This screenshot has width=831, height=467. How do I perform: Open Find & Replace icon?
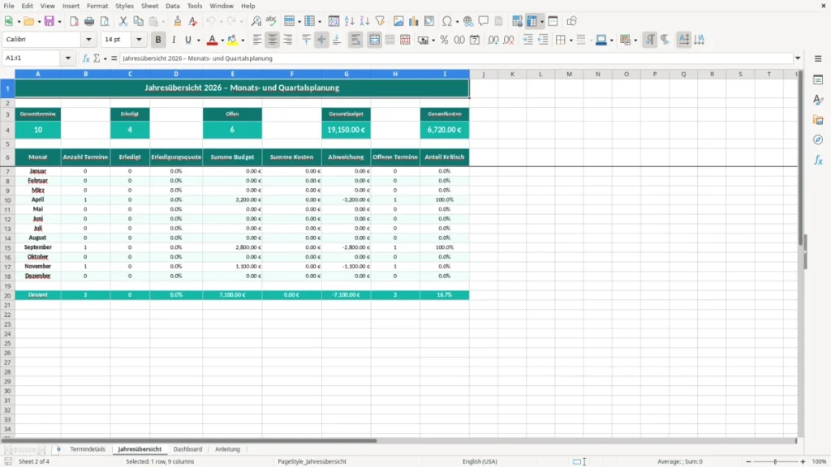tap(256, 21)
